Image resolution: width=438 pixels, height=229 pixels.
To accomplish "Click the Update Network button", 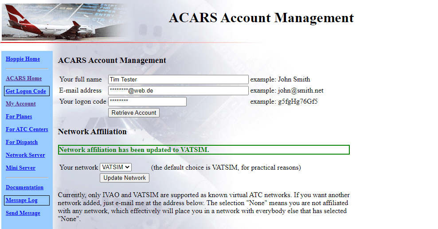I will [125, 178].
